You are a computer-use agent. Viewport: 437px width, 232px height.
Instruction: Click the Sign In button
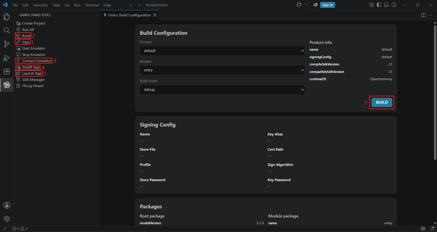click(327, 5)
